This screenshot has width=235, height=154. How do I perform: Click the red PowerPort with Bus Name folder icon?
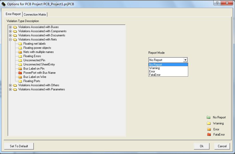pos(20,73)
